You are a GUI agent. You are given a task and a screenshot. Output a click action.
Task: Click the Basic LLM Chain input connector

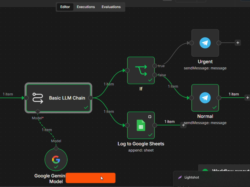(x=26, y=98)
